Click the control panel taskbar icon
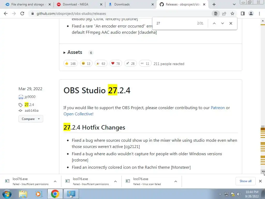Screen dimensions: 265x199 point(71,194)
